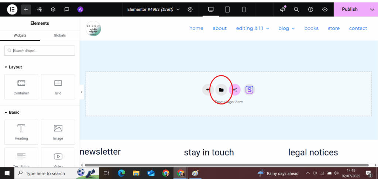Image resolution: width=378 pixels, height=179 pixels.
Task: Go to the books nav link
Action: pos(311,28)
